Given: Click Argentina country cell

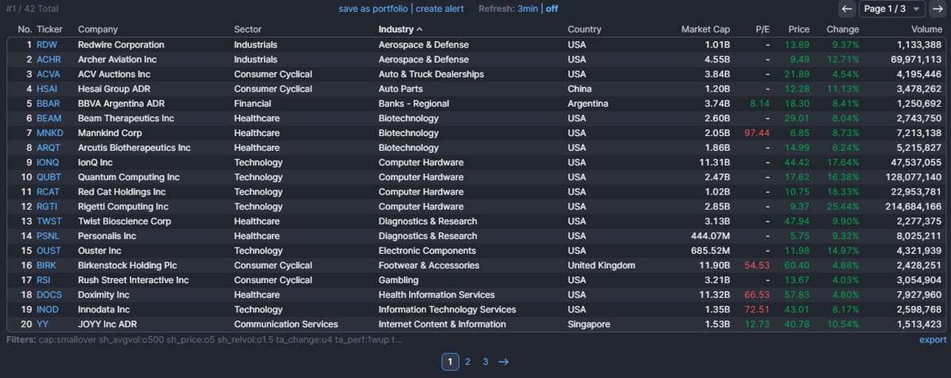Looking at the screenshot, I should 588,104.
